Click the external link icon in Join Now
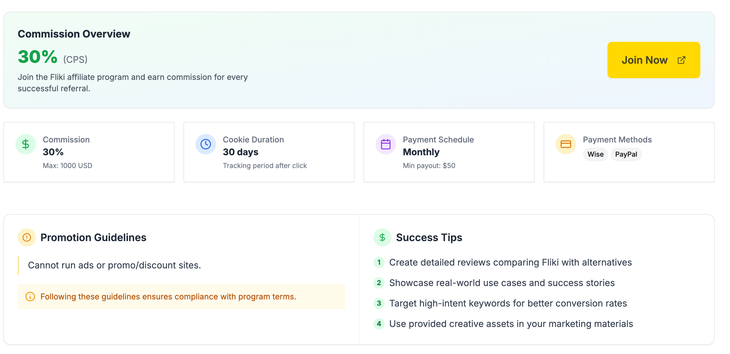This screenshot has height=354, width=730. point(681,60)
